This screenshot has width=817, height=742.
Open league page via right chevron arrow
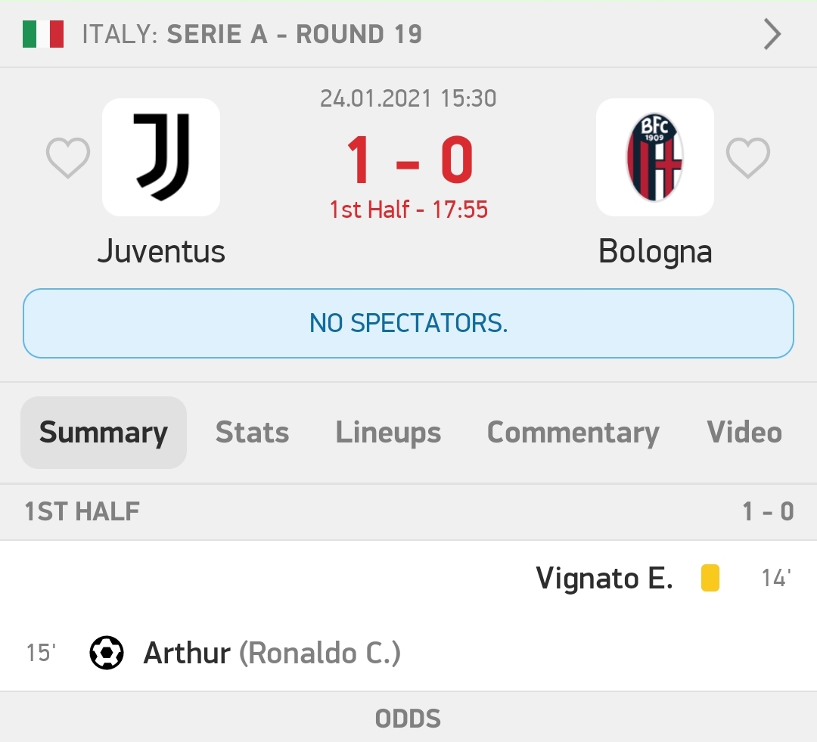(x=772, y=34)
